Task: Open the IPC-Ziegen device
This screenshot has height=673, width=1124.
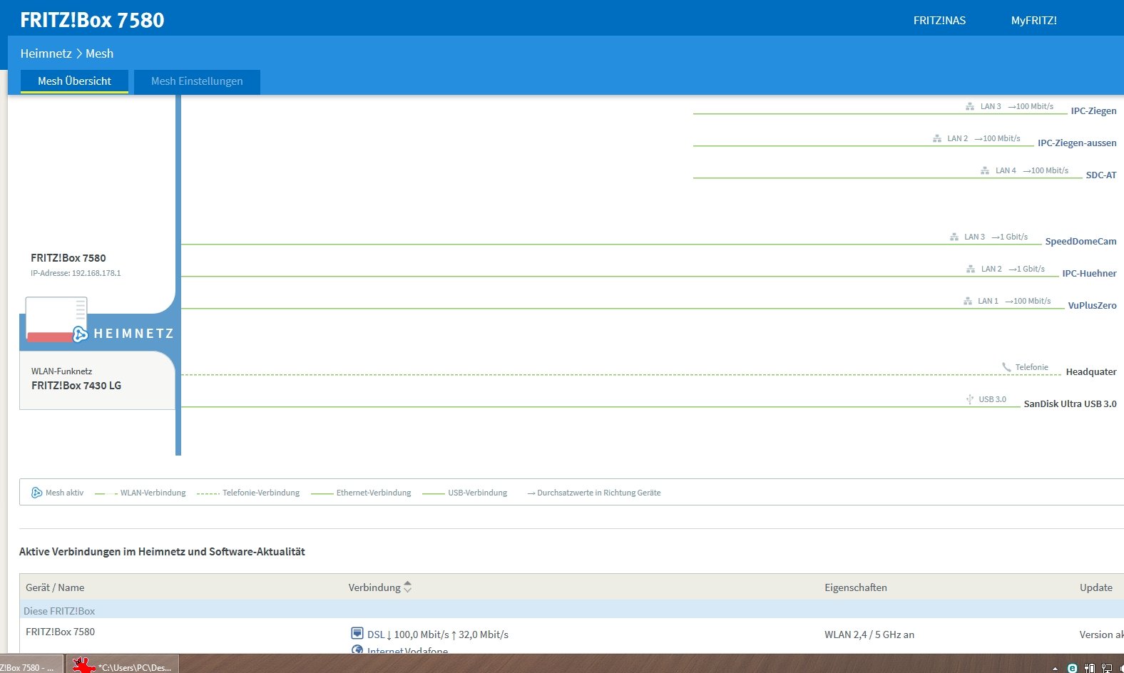Action: (x=1093, y=111)
